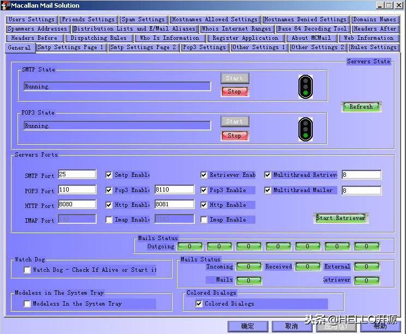Click the Macallan Mail Solution title bar icon
Viewport: 406px width, 334px height.
5,5
